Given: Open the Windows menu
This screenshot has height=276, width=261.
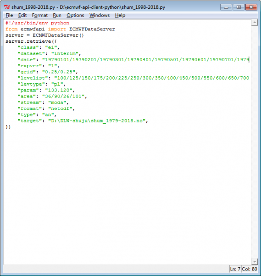Looking at the screenshot, I should (x=100, y=15).
